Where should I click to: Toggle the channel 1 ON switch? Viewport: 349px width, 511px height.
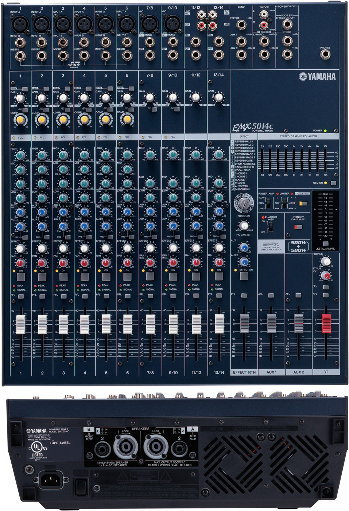coord(20,277)
